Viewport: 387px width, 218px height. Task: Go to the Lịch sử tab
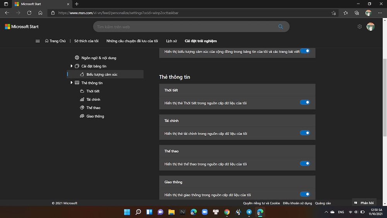pos(171,41)
